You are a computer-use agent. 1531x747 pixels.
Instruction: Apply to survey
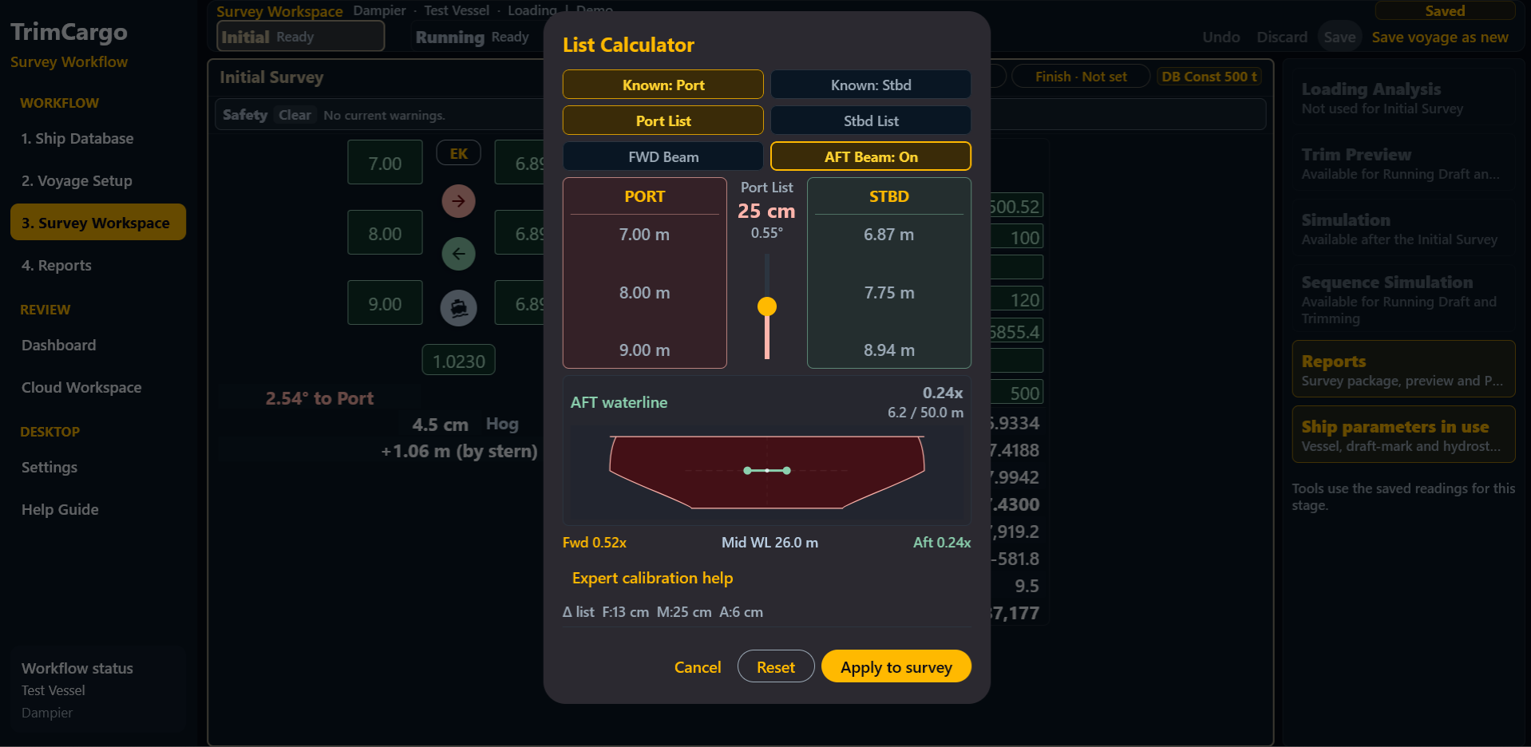click(x=896, y=666)
